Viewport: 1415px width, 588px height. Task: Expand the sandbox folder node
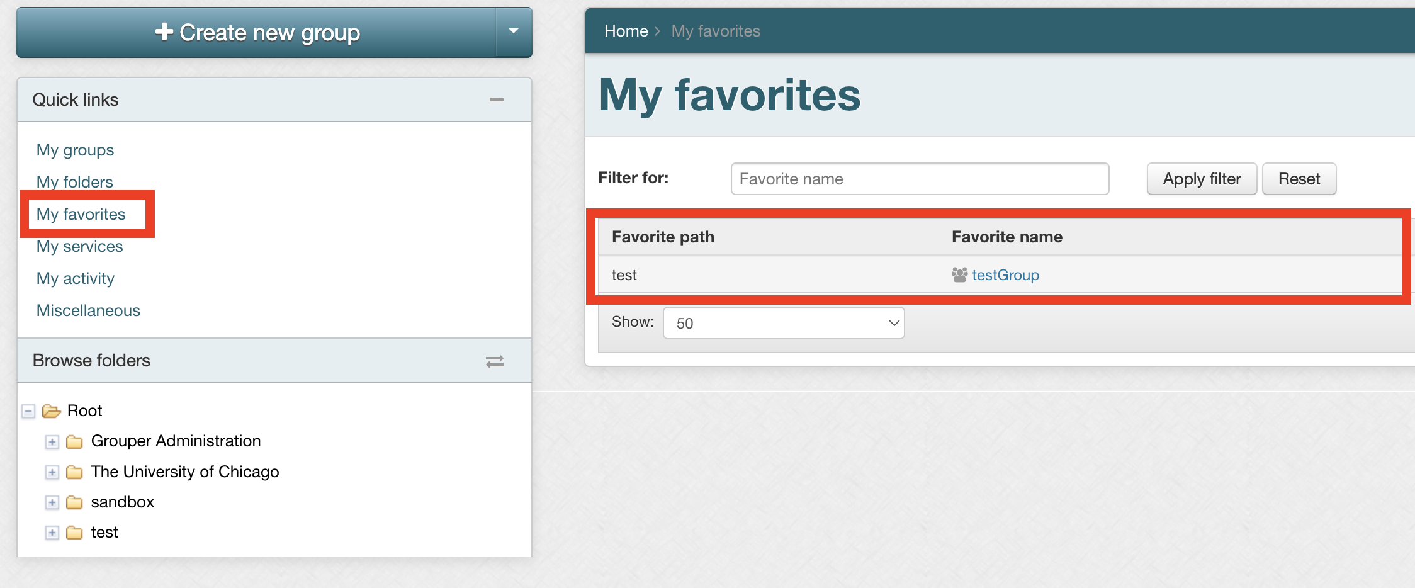52,502
